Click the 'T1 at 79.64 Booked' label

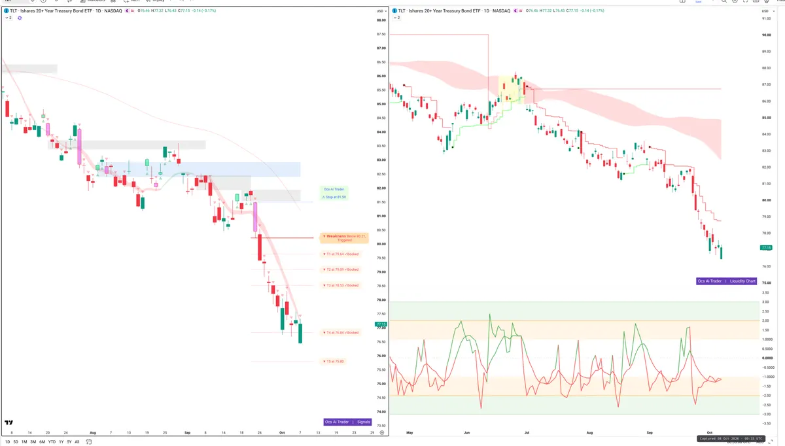(x=340, y=254)
